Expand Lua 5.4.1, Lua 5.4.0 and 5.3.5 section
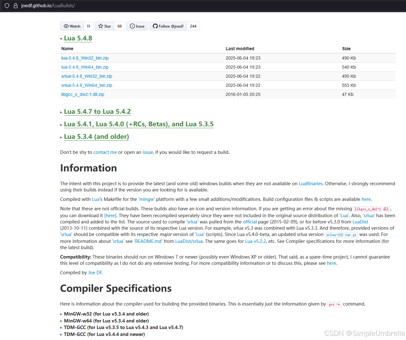The image size is (406, 340). 139,124
